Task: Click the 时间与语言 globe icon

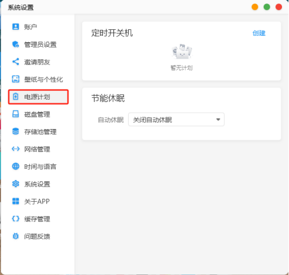Action: click(16, 167)
